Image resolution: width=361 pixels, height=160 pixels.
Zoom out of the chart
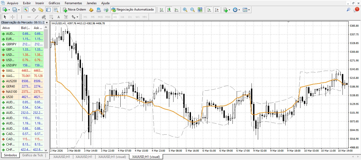pos(193,10)
